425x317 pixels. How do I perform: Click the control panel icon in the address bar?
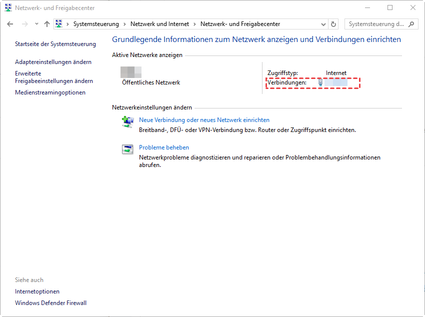click(59, 24)
